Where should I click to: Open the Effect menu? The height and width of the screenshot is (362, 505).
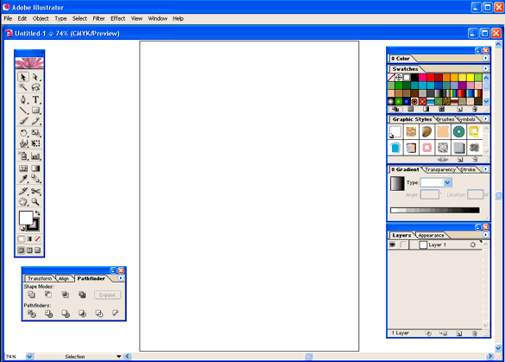point(118,18)
